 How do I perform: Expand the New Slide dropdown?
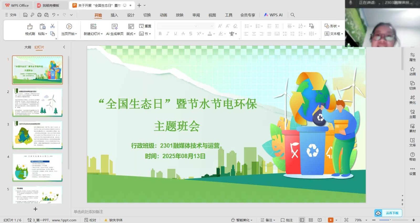coord(102,34)
